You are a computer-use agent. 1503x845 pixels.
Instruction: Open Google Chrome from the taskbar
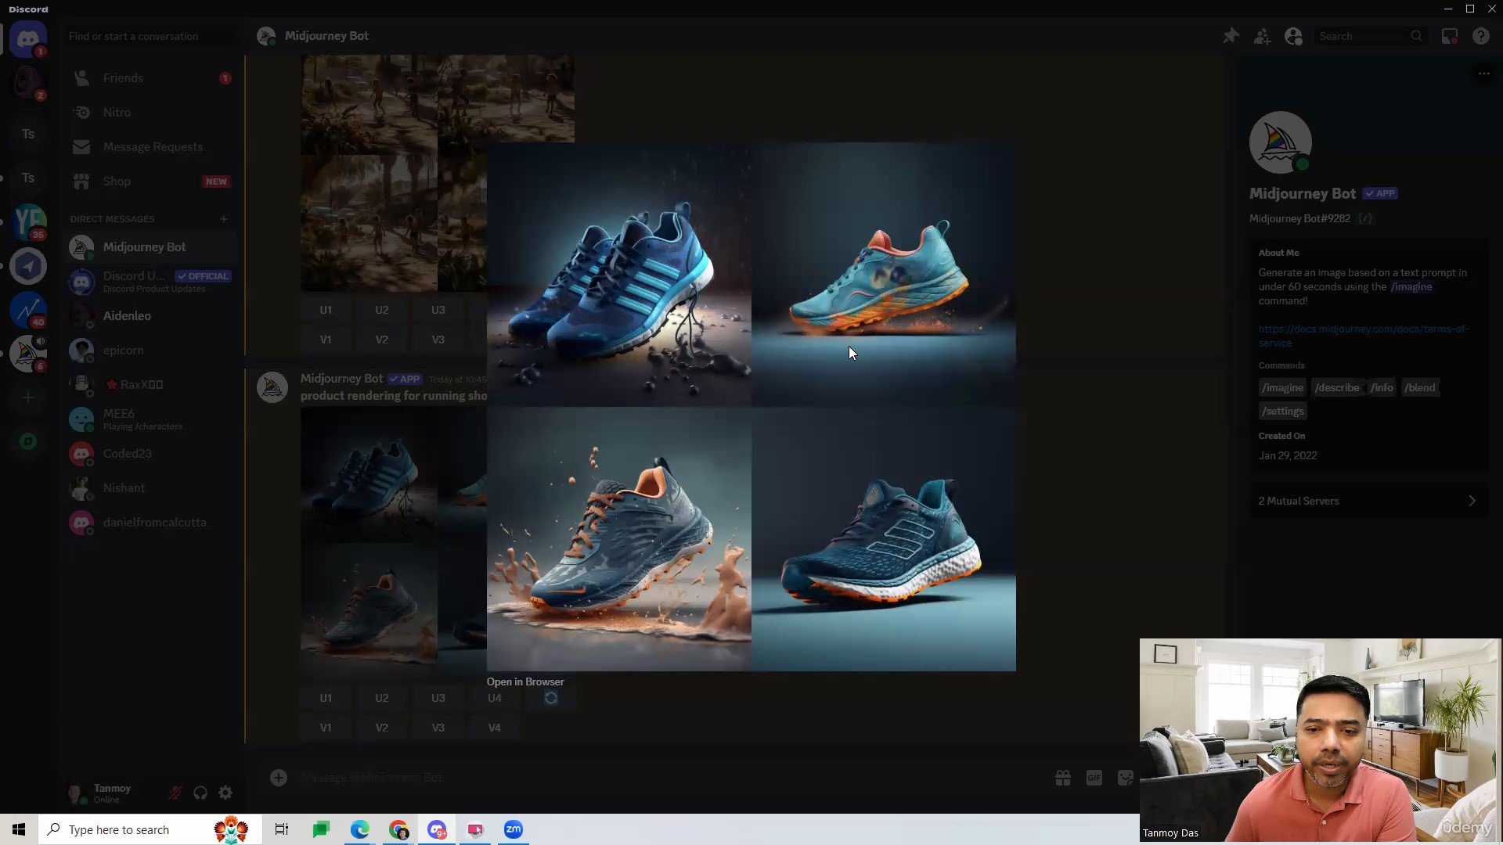click(399, 829)
